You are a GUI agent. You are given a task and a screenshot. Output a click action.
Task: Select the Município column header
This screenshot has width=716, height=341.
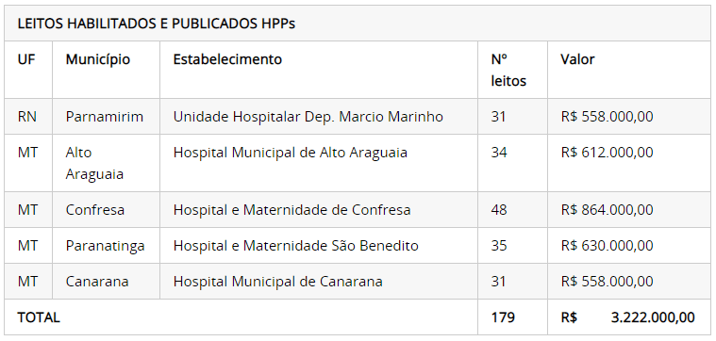click(x=98, y=59)
